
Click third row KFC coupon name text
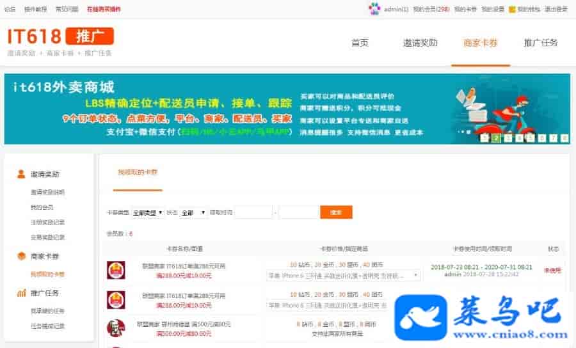point(184,324)
